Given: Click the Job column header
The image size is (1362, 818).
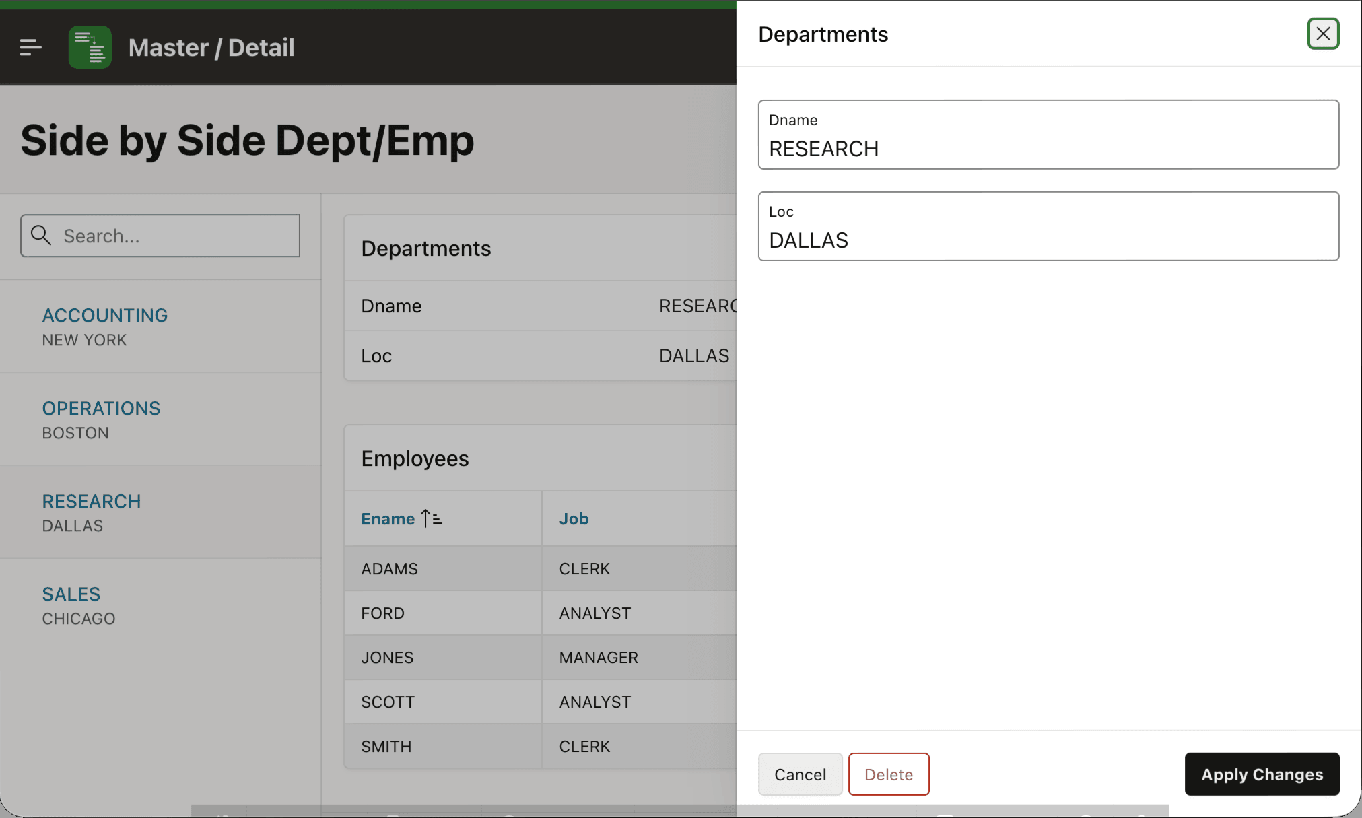Looking at the screenshot, I should coord(574,518).
